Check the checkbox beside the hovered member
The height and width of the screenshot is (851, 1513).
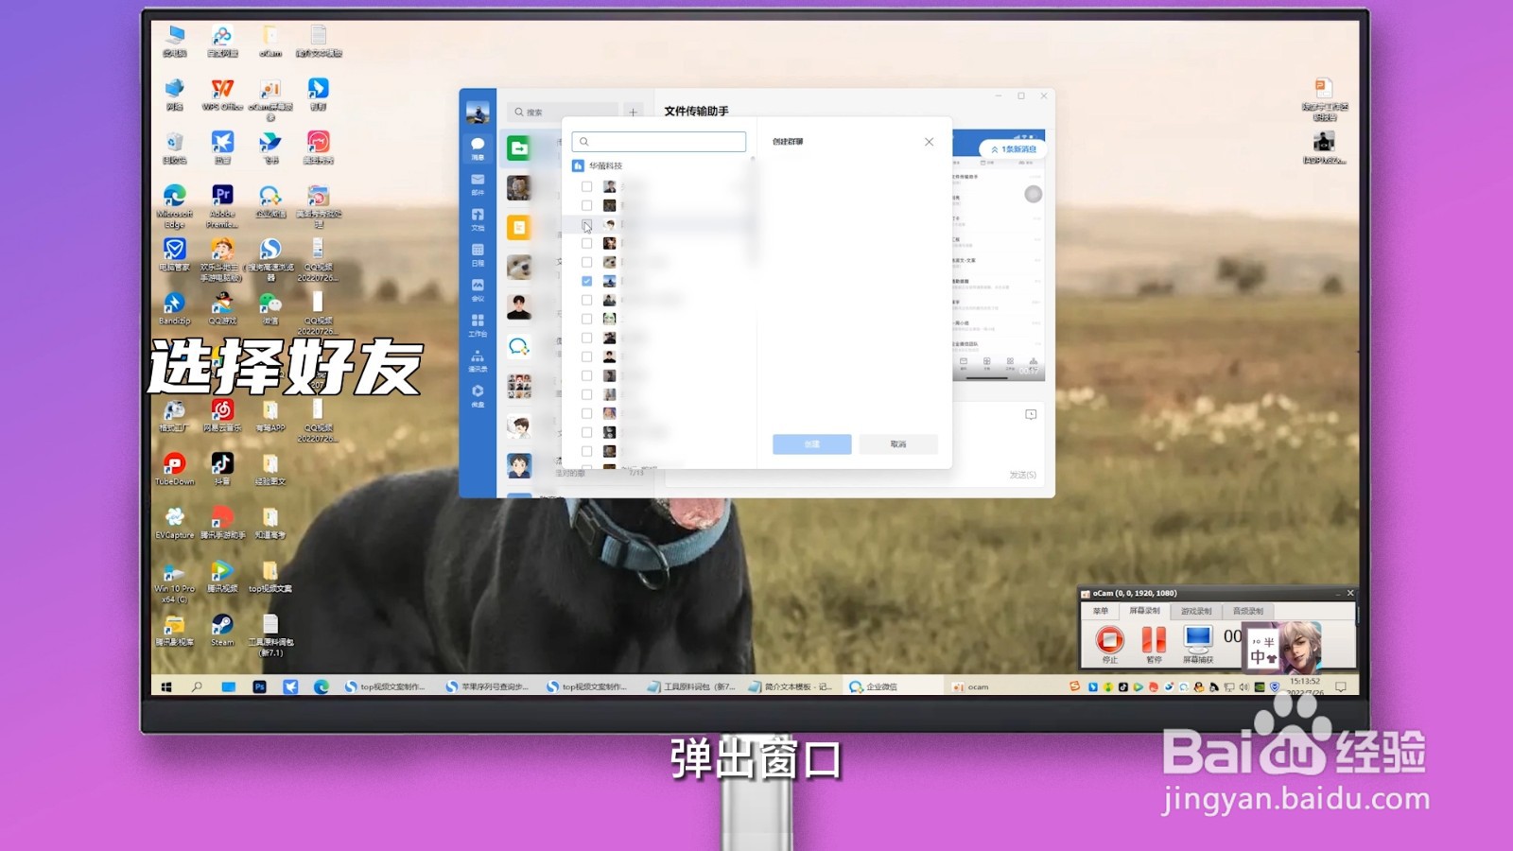coord(586,225)
